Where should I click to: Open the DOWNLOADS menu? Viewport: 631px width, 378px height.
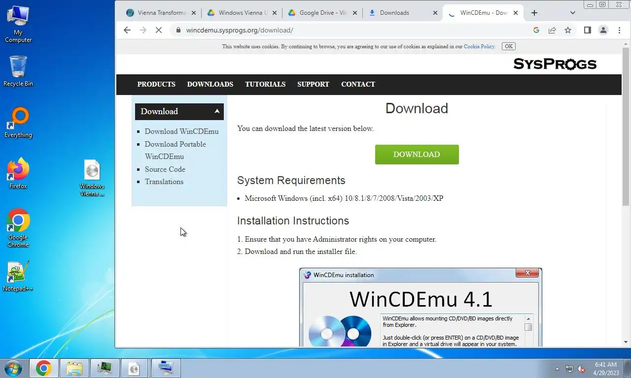pyautogui.click(x=210, y=84)
